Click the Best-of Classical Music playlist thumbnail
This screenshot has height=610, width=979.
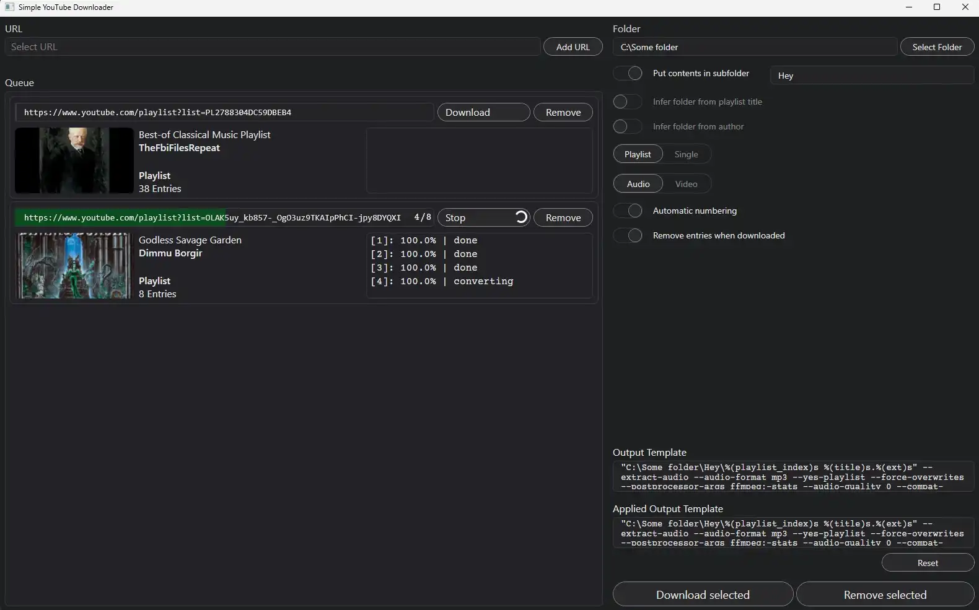[x=74, y=161]
